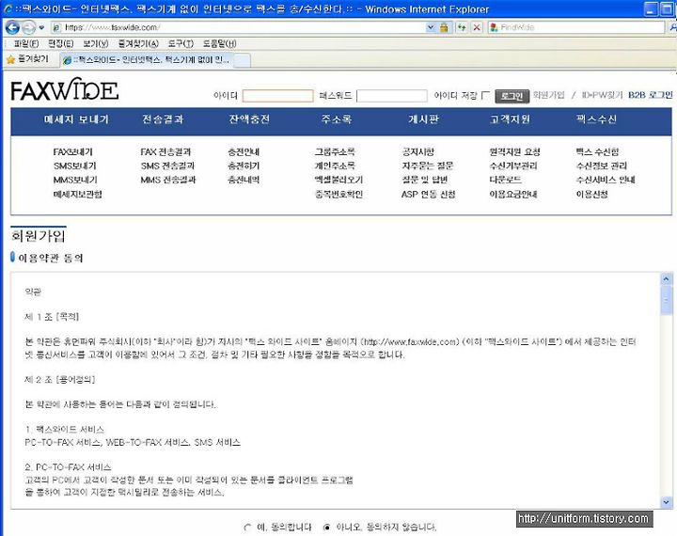This screenshot has width=677, height=536.
Task: Open MMS 전송결과 link
Action: pyautogui.click(x=168, y=180)
